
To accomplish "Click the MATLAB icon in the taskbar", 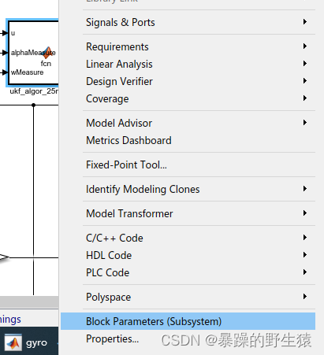I will (13, 342).
